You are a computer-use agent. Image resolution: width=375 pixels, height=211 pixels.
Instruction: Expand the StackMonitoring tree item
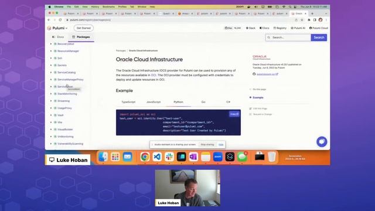tap(51, 94)
